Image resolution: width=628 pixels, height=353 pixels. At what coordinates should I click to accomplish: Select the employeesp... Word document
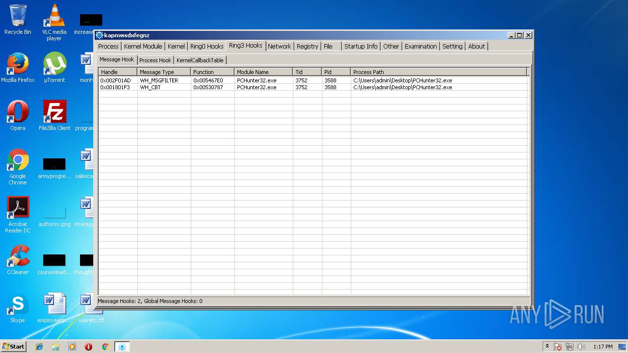[x=54, y=308]
